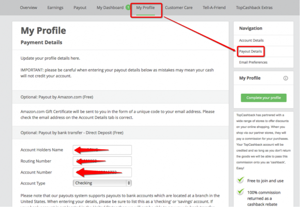The height and width of the screenshot is (207, 300).
Task: Open Email Preferences in the Navigation panel
Action: [x=253, y=62]
